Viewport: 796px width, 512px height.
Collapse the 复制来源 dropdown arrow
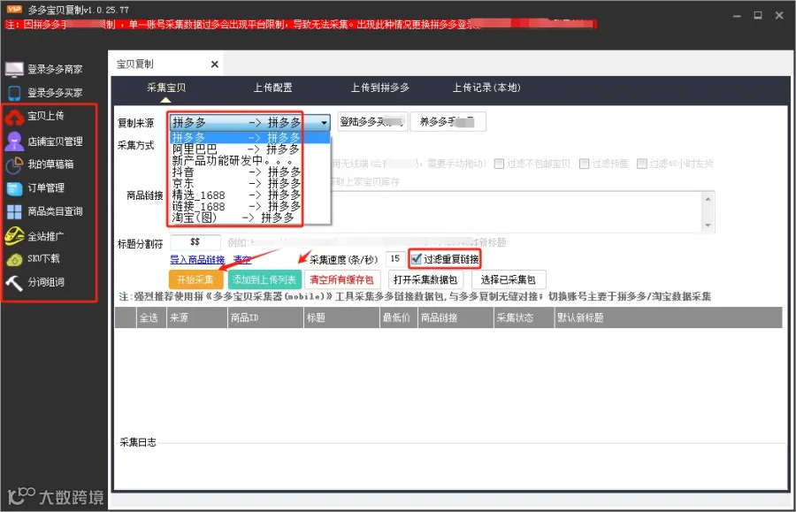[x=324, y=122]
